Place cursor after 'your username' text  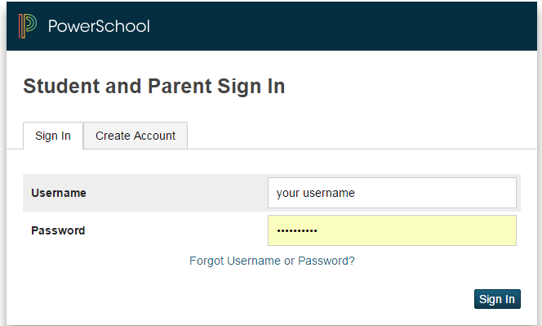click(x=356, y=193)
